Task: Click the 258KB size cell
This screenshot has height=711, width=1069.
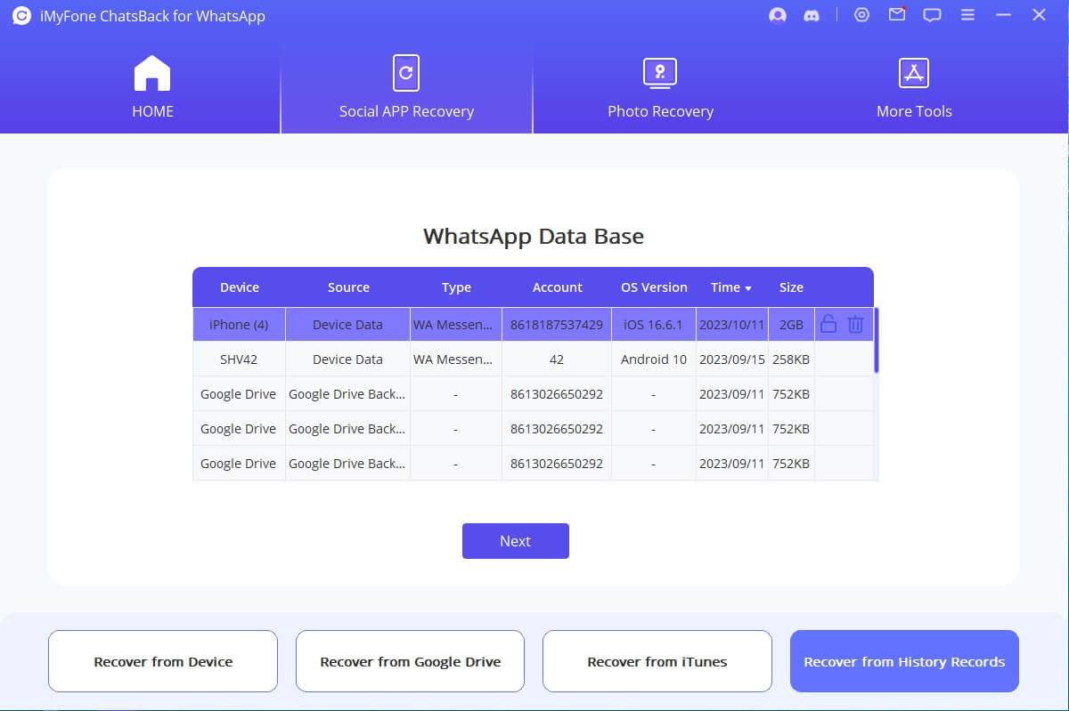Action: [x=791, y=360]
